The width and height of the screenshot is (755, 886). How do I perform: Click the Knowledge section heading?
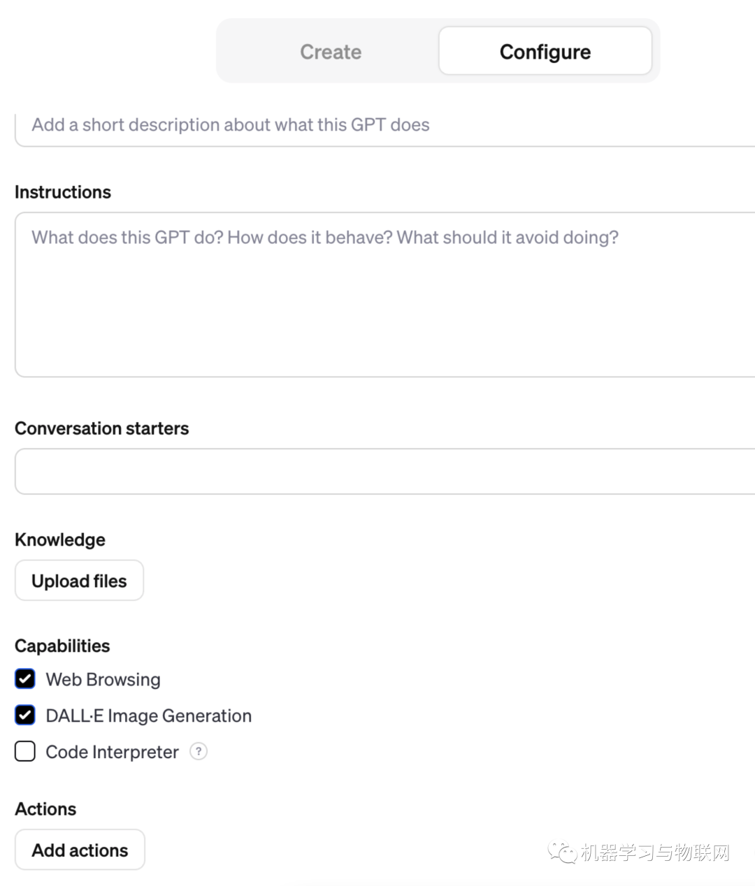60,540
